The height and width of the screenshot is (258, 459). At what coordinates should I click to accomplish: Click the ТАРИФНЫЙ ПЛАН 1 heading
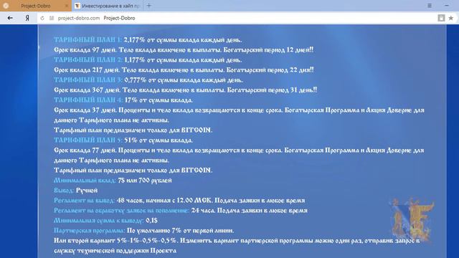[87, 40]
